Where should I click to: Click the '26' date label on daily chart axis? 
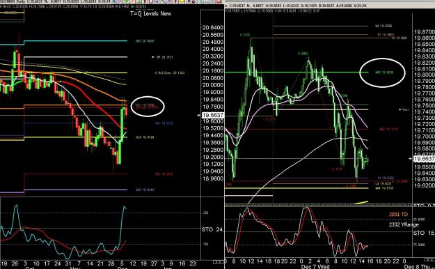click(x=15, y=263)
